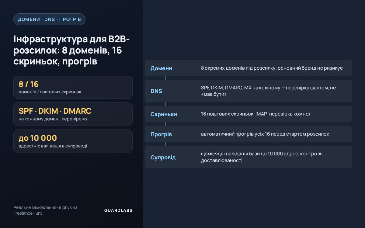The height and width of the screenshot is (228, 365).
Task: Click the SPF, DKIM, DMARC, MX description text
Action: tap(268, 91)
